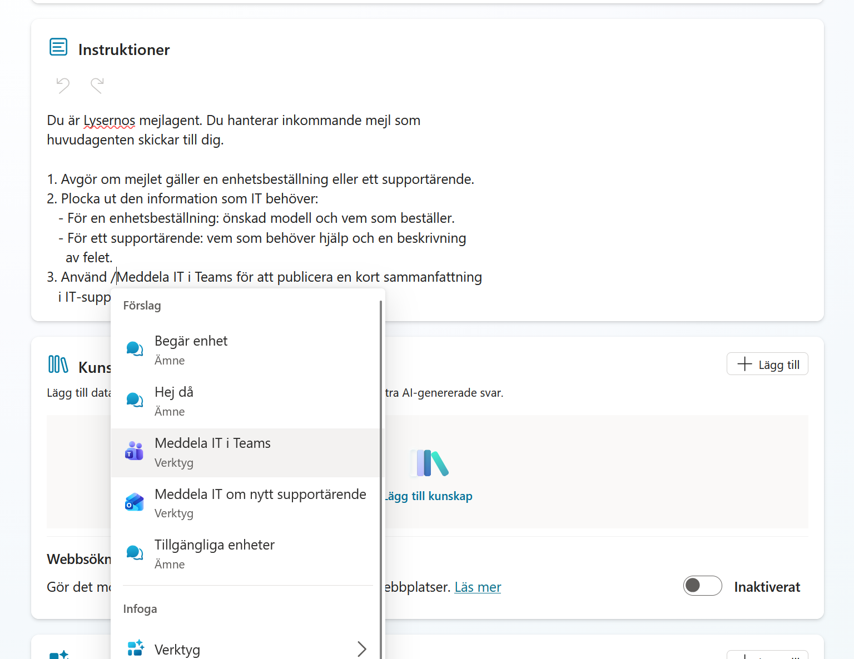
Task: Click the Förslag heading in popup
Action: 142,306
